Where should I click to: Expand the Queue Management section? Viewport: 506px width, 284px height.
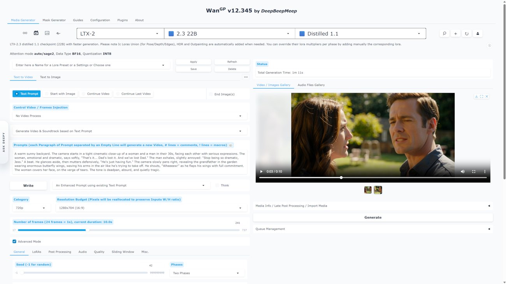coord(373,229)
